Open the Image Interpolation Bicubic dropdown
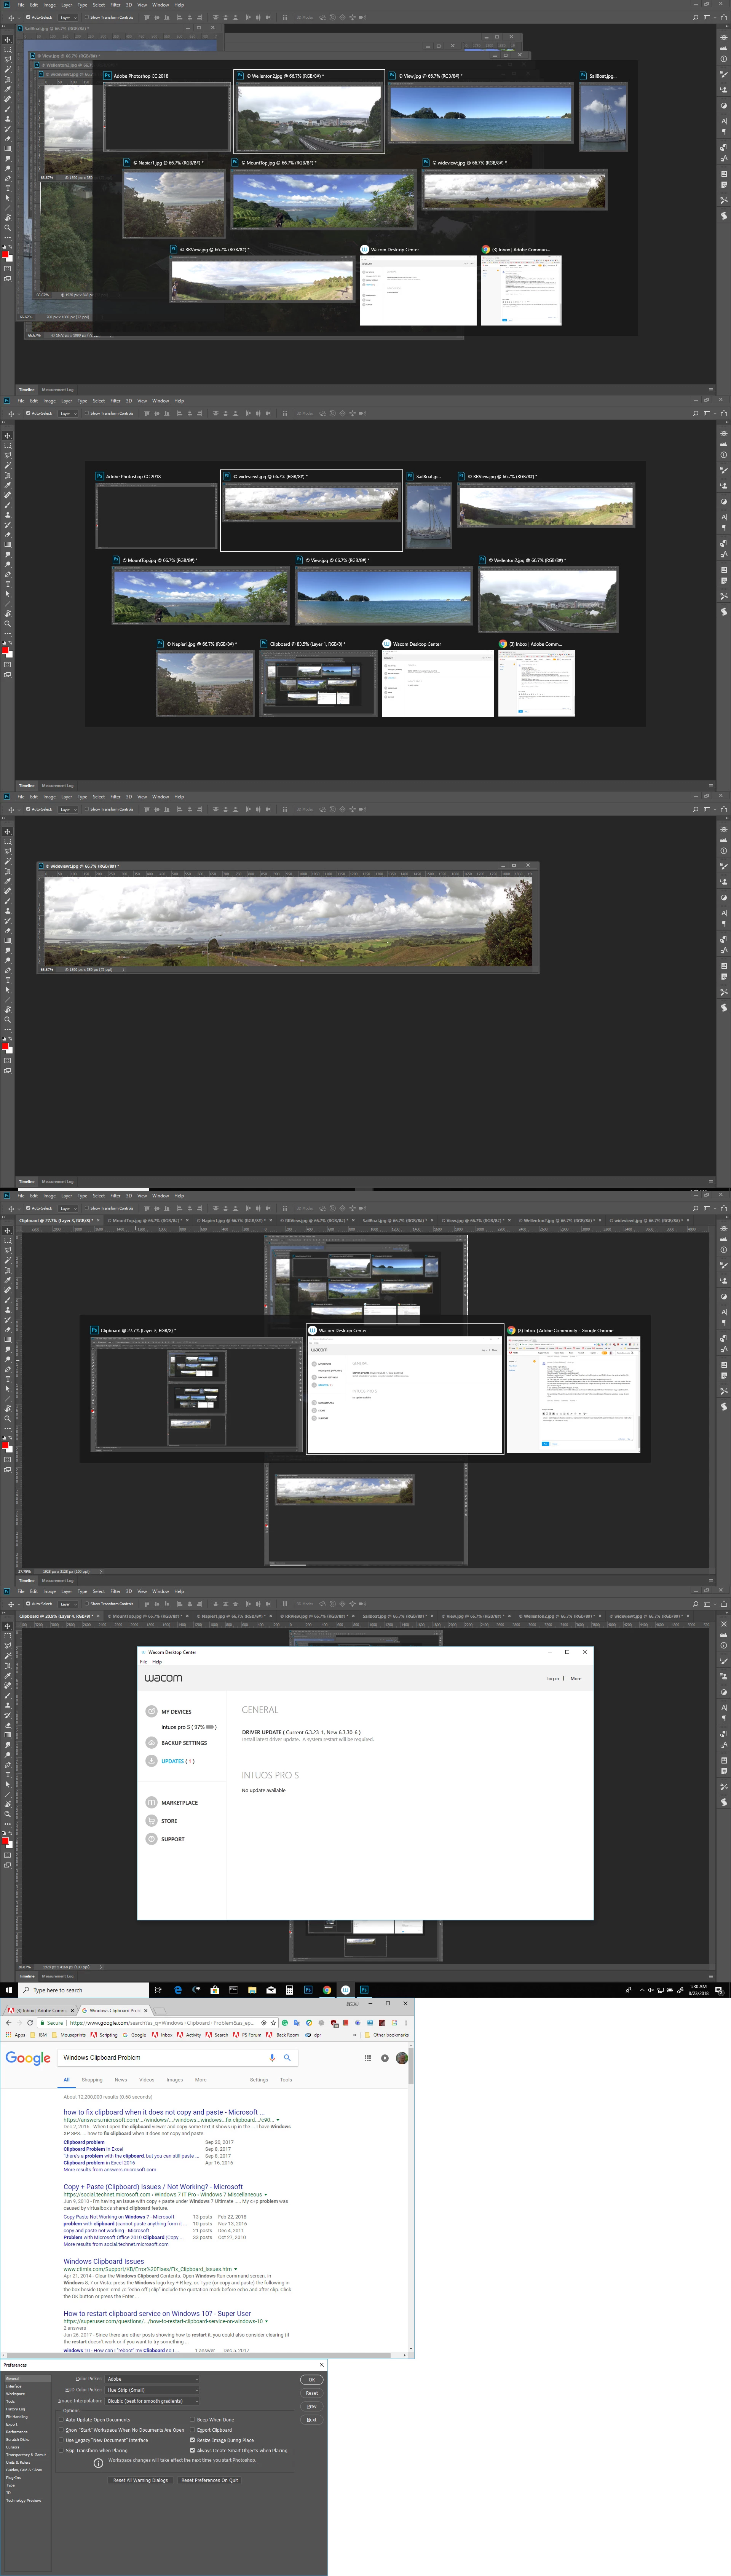Viewport: 731px width, 2576px height. (152, 2401)
